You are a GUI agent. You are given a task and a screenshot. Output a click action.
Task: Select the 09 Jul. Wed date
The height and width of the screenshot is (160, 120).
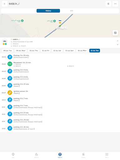coord(21,51)
